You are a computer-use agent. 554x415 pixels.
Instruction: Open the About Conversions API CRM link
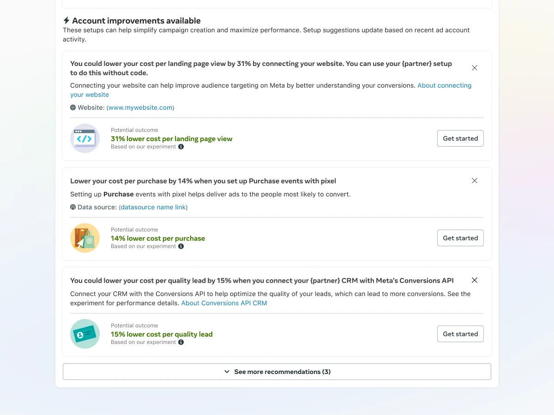coord(224,303)
